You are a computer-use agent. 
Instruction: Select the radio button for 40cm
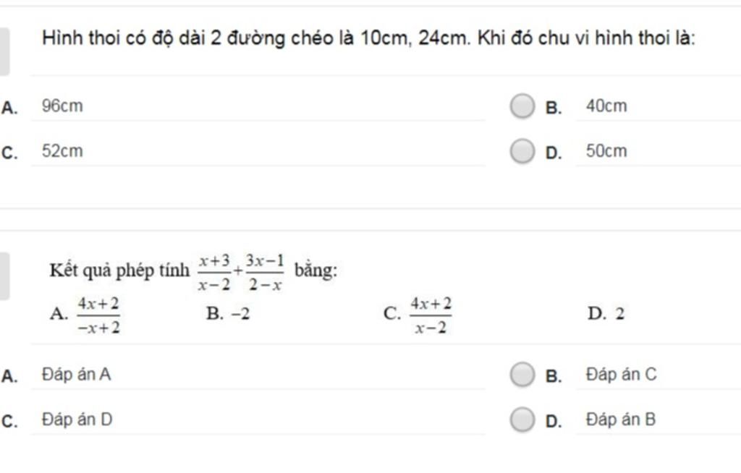tap(521, 107)
